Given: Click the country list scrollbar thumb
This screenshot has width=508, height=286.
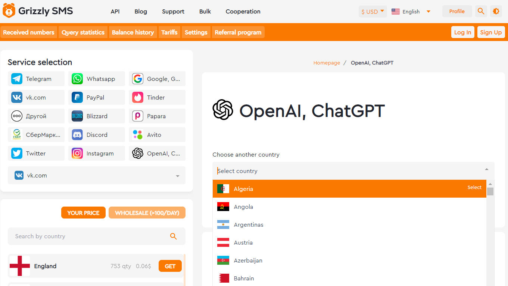Looking at the screenshot, I should (x=490, y=191).
